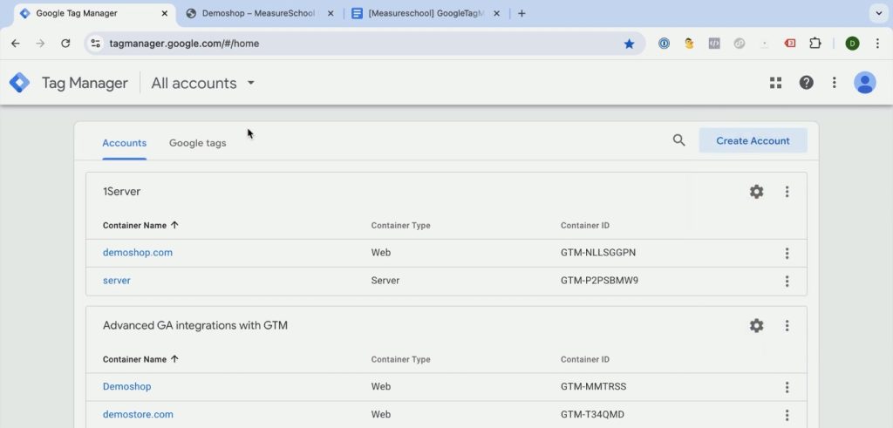Go back in browser history
Viewport: 893px width, 428px height.
(x=16, y=44)
